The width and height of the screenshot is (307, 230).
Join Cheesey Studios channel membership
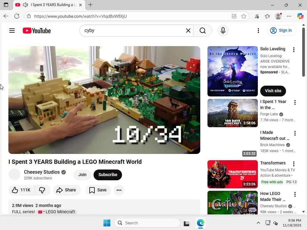[x=82, y=175]
